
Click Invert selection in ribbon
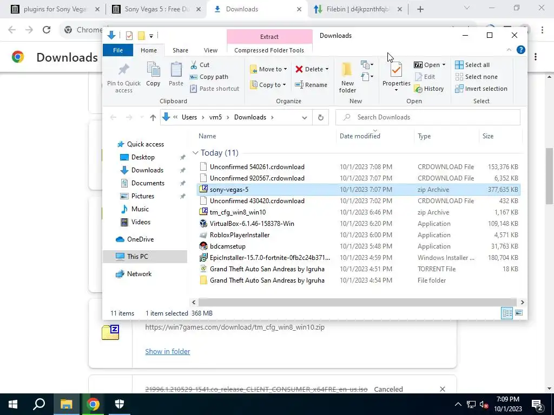pos(481,89)
